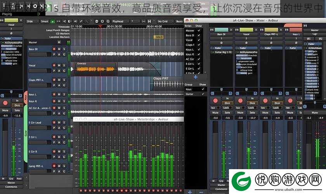The width and height of the screenshot is (326, 194).
Task: Select the Cut scissors tool
Action: coord(64,21)
